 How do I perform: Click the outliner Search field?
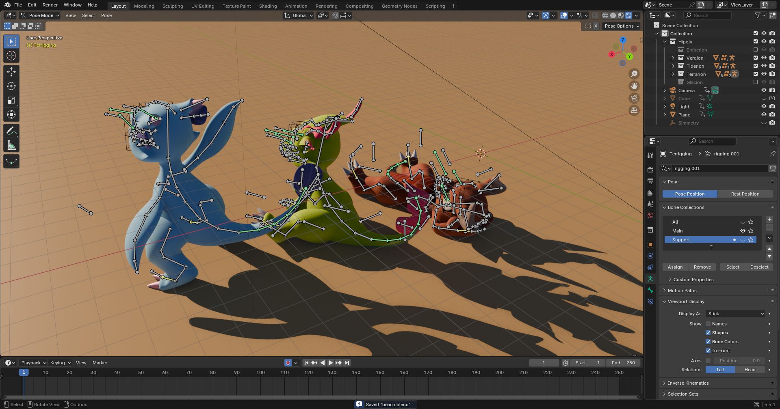(x=707, y=15)
